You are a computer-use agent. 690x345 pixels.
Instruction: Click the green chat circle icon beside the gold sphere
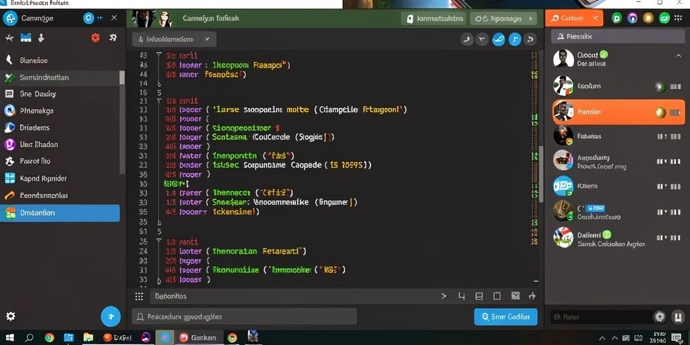pos(664,18)
